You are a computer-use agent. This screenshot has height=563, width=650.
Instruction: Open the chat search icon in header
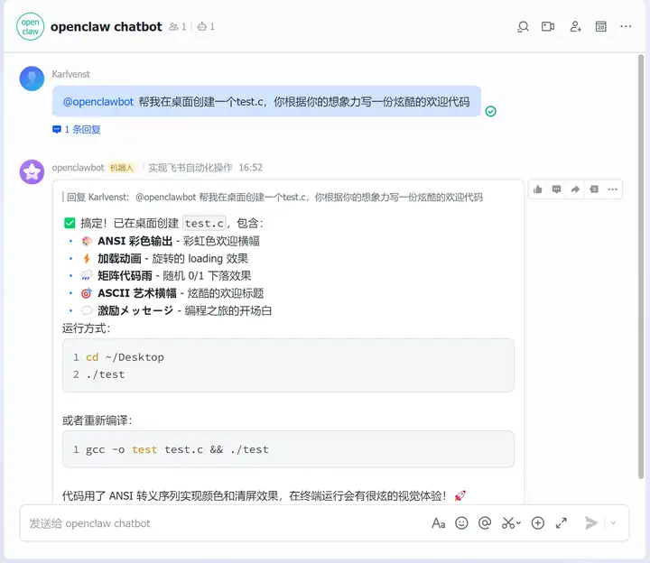523,27
